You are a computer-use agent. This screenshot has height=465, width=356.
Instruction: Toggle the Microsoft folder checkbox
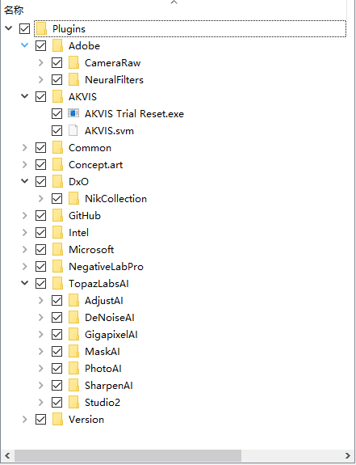[x=40, y=250]
